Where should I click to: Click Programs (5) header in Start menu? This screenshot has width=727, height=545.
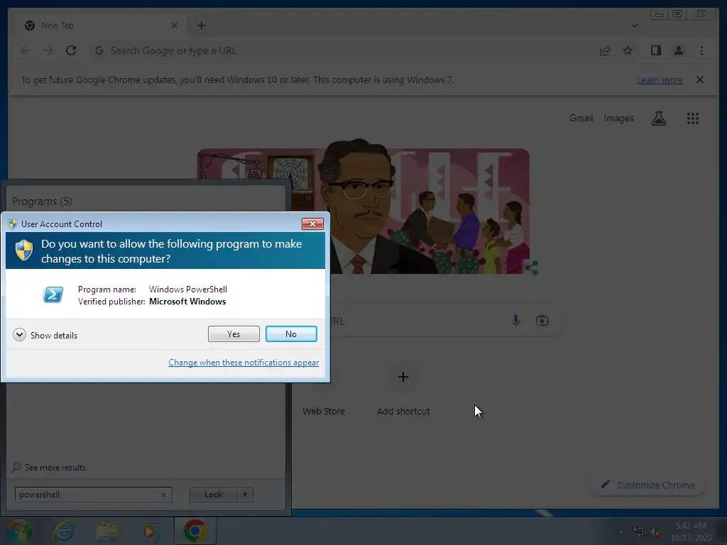pos(42,201)
